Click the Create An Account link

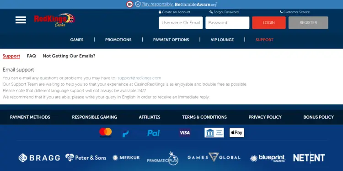175,12
